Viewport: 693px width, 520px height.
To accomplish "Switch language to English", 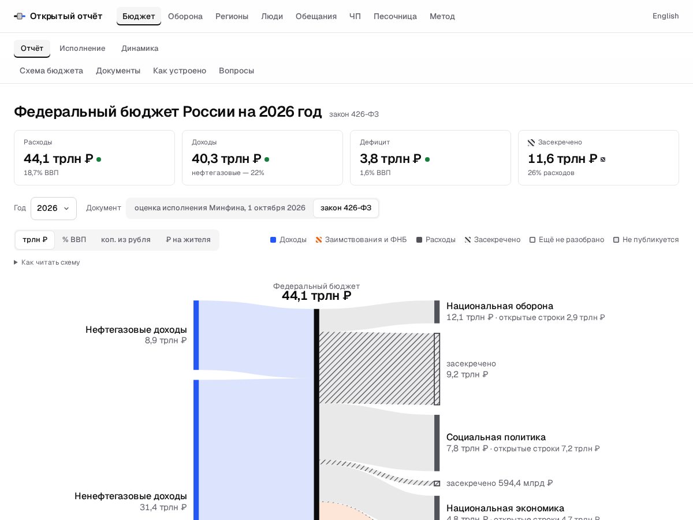I will tap(665, 16).
